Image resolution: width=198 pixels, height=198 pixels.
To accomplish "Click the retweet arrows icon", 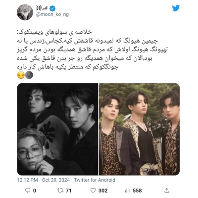I will click(60, 191).
